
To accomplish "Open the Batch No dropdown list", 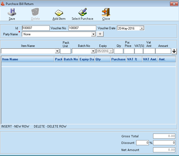I will point(93,51).
